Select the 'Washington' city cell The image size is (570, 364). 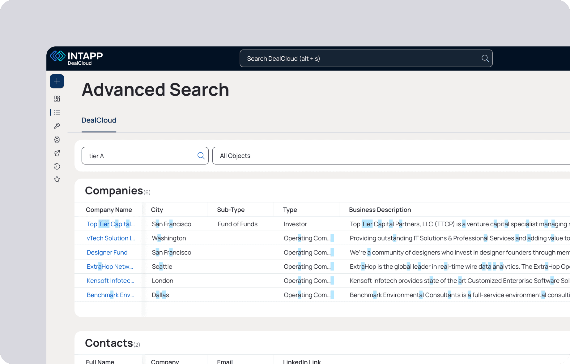169,238
